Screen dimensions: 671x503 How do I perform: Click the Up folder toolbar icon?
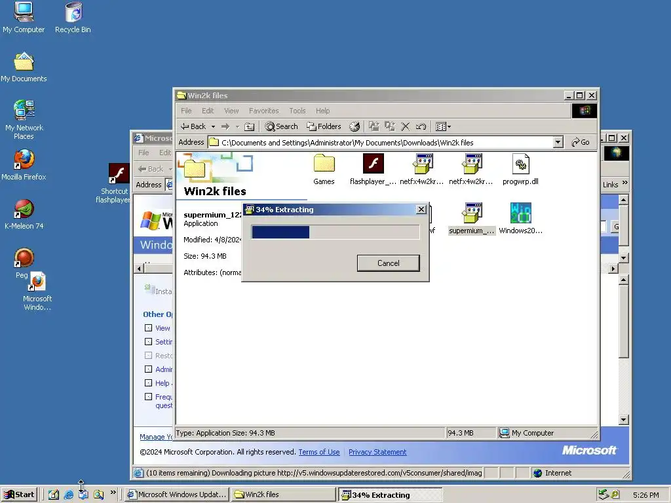tap(249, 126)
